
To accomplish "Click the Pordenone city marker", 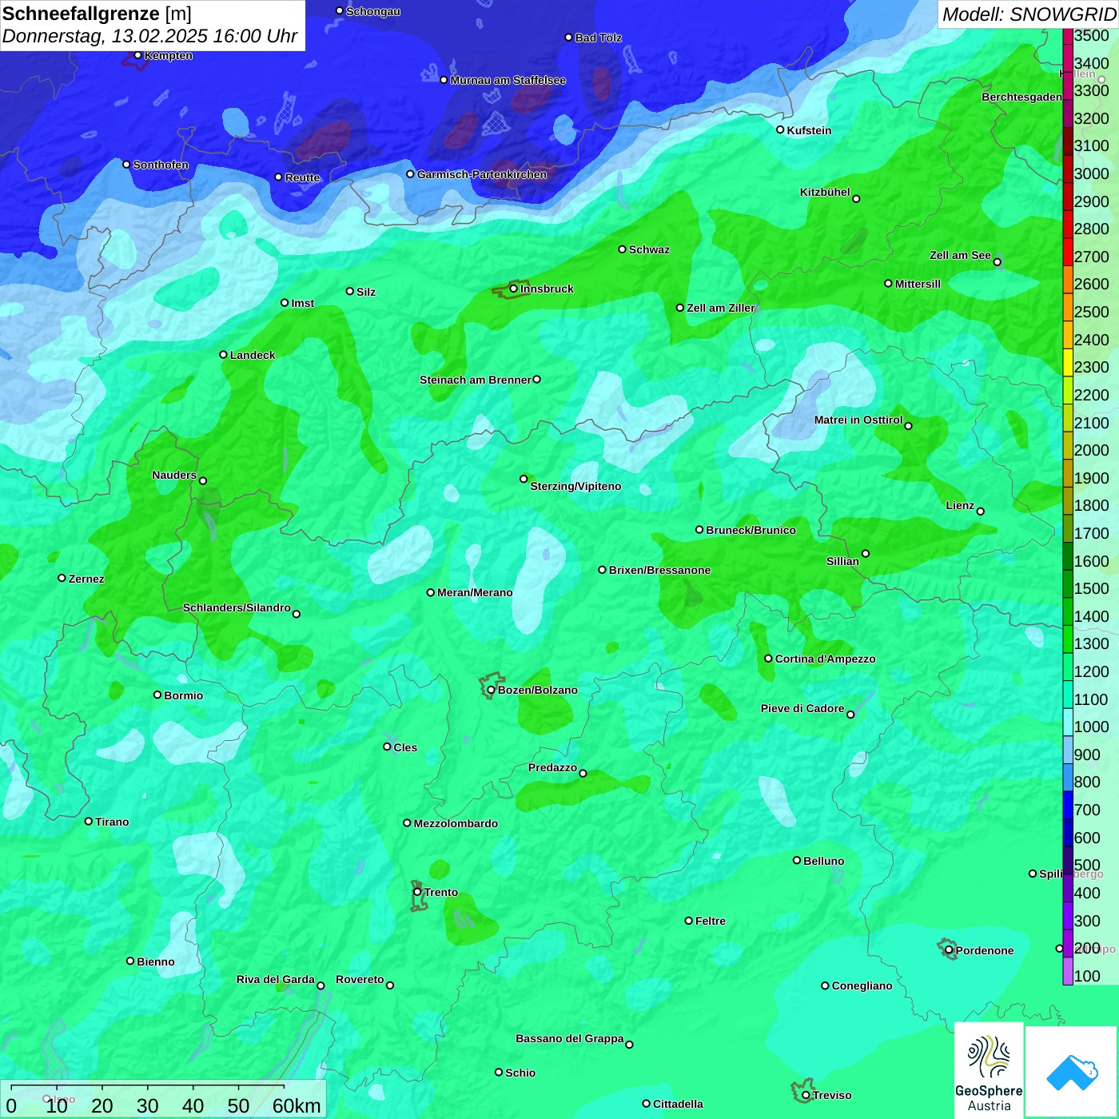I will (x=949, y=950).
